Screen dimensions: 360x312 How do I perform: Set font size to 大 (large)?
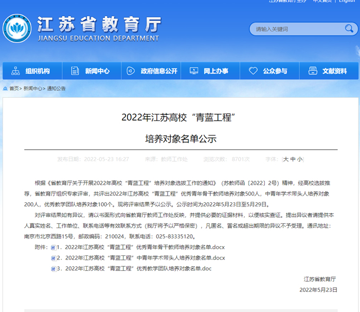286,160
